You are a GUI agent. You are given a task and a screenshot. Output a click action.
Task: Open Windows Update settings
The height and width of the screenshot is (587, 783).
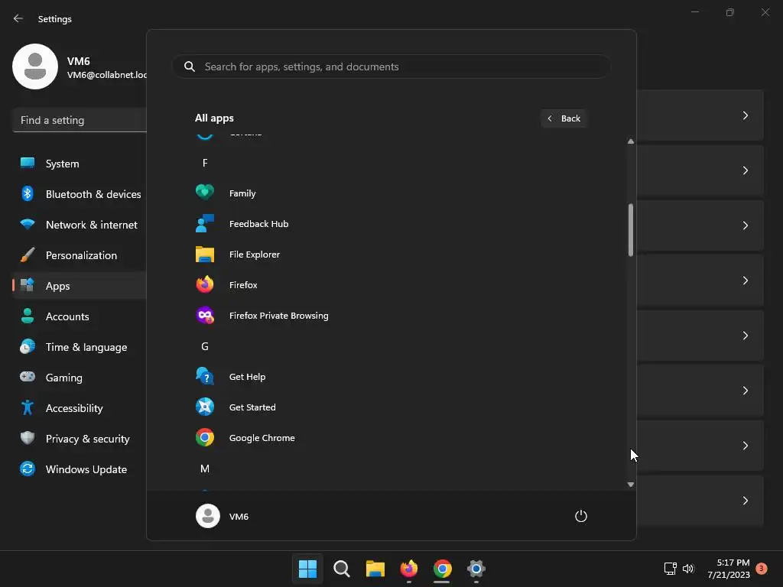(x=80, y=469)
